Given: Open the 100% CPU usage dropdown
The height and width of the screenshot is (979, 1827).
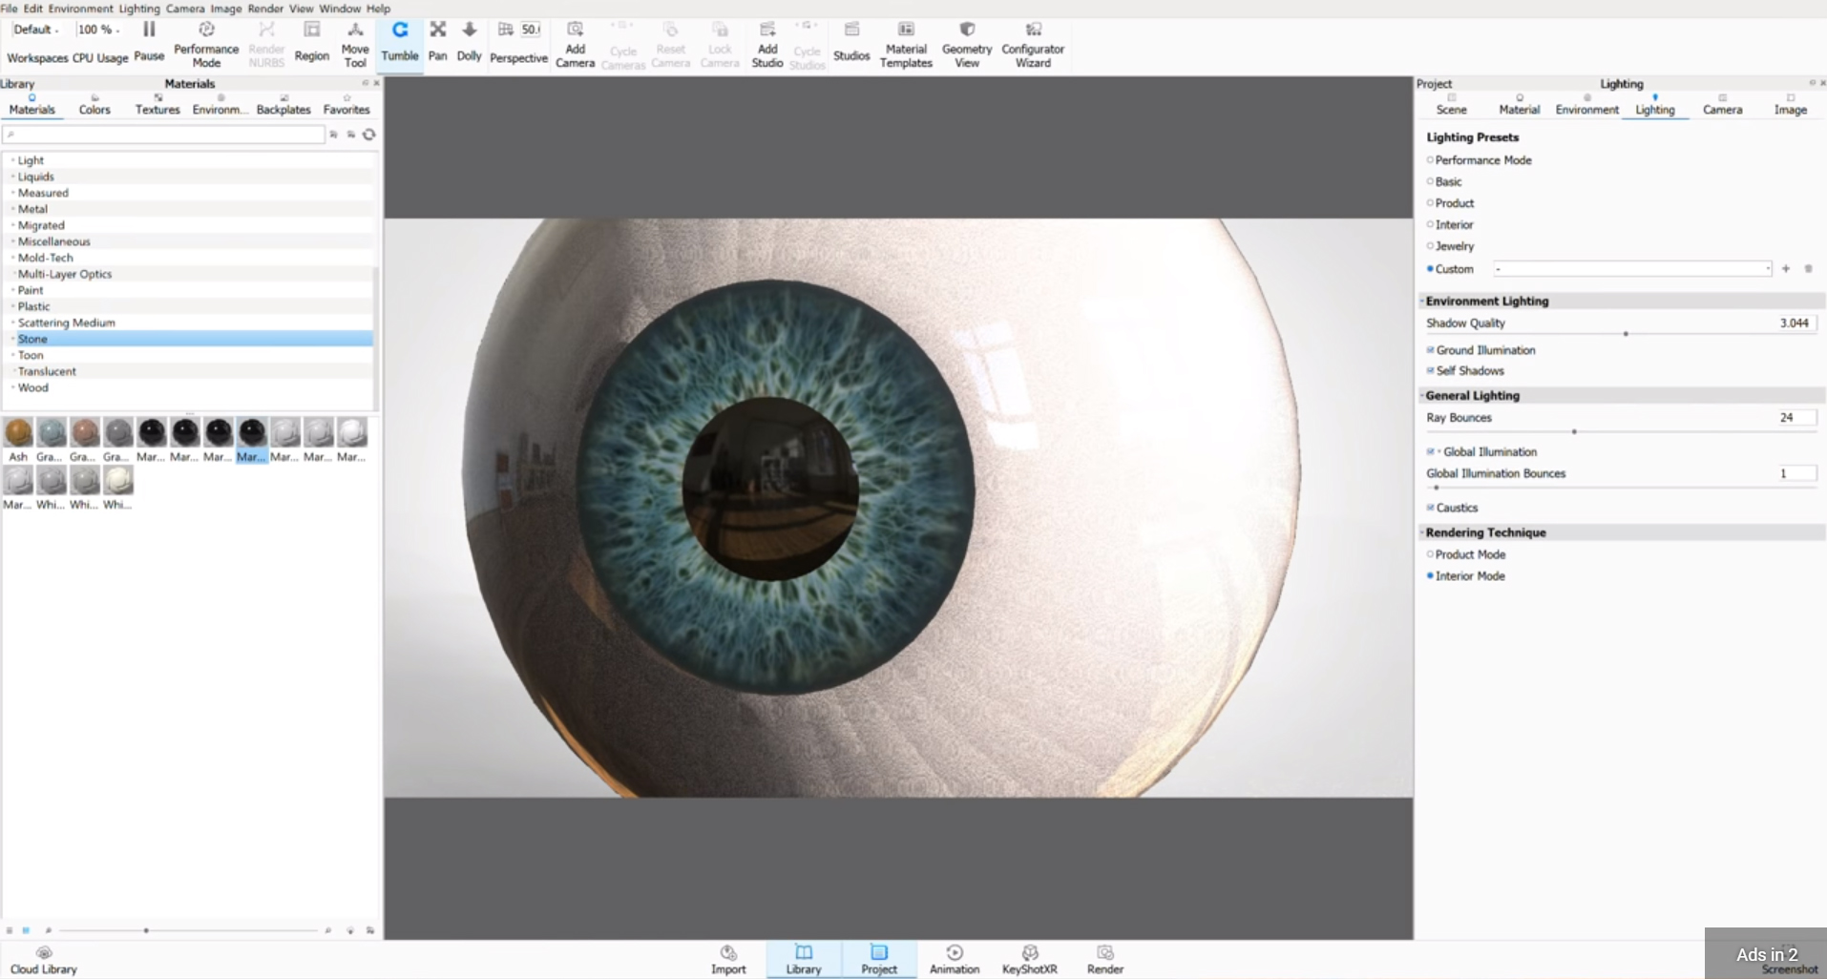Looking at the screenshot, I should 97,30.
